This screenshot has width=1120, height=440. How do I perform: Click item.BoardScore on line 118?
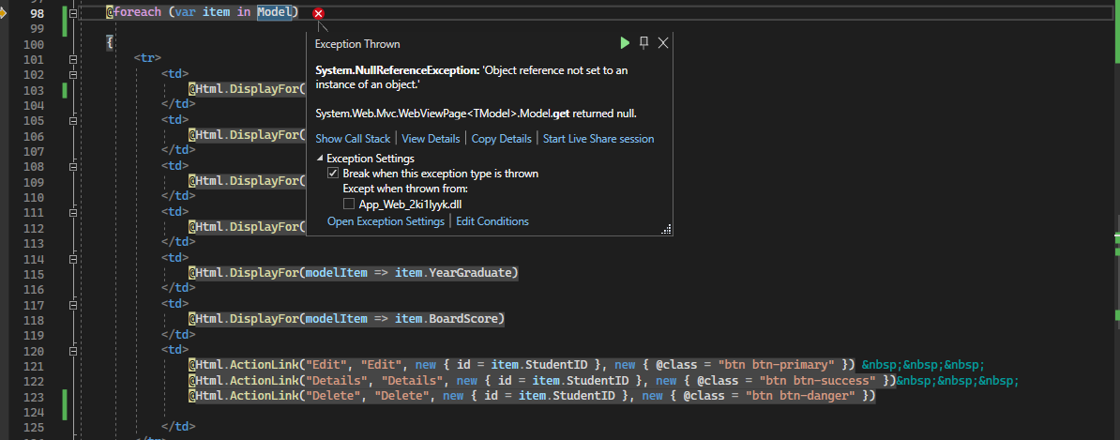(x=446, y=319)
